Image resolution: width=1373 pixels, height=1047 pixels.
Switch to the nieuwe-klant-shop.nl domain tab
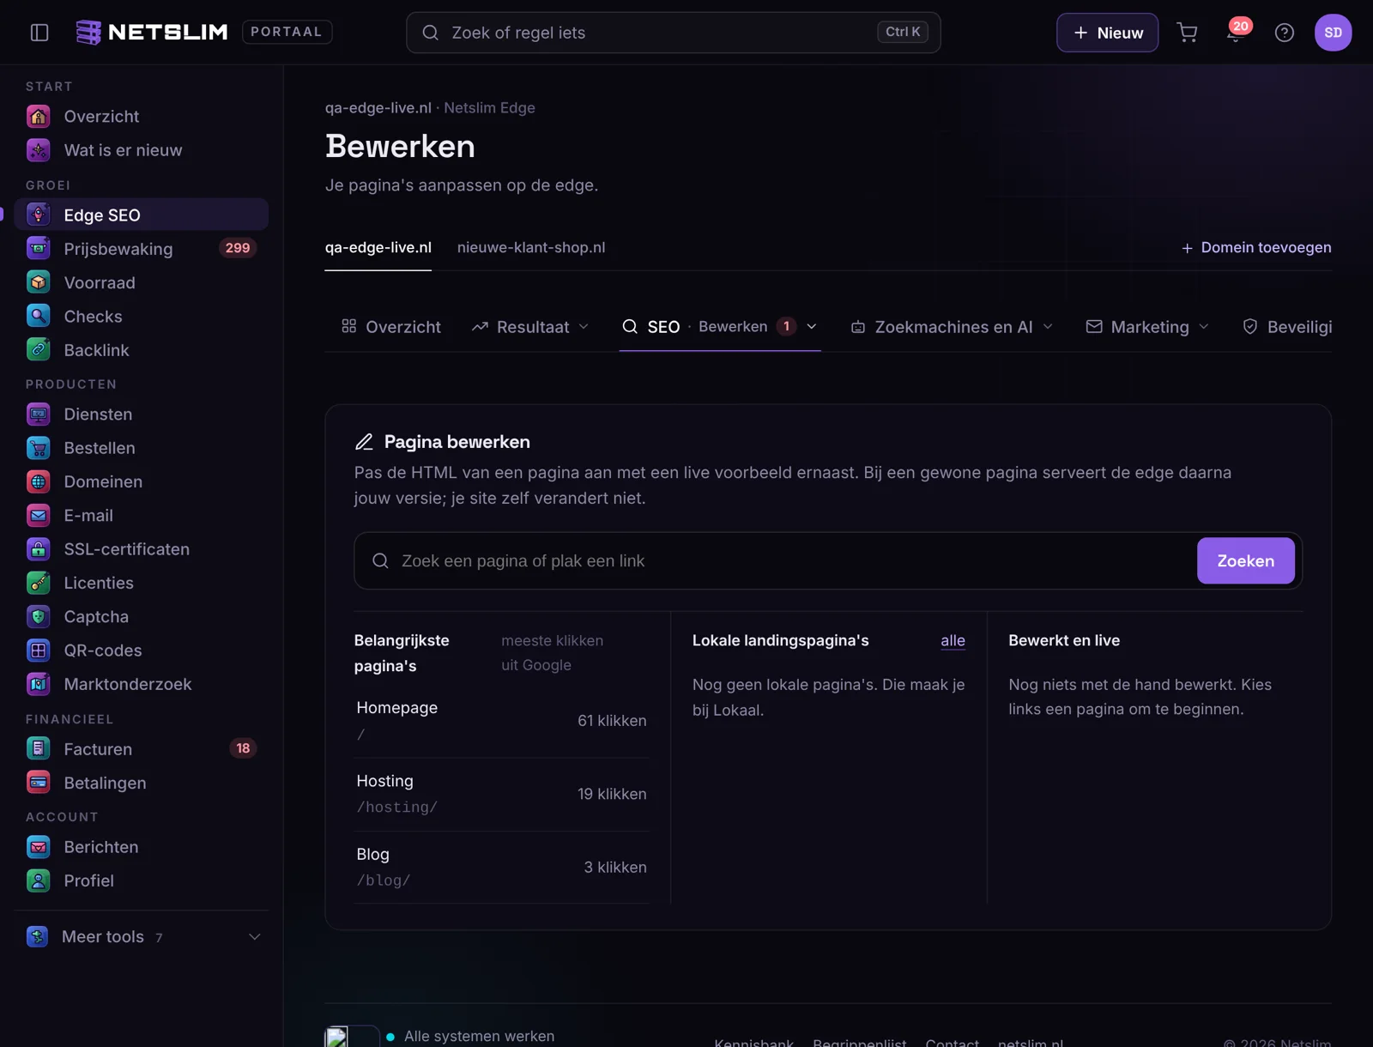click(531, 247)
